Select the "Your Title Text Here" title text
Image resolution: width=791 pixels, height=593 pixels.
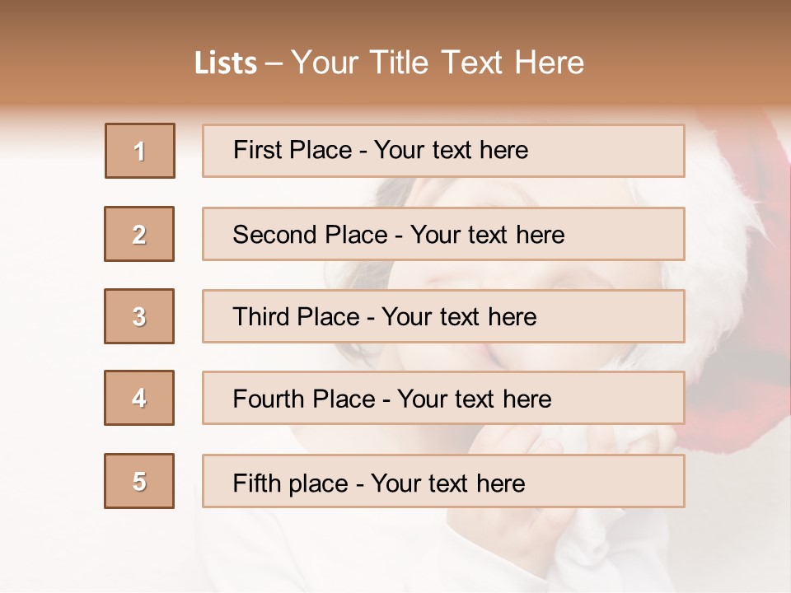click(438, 63)
